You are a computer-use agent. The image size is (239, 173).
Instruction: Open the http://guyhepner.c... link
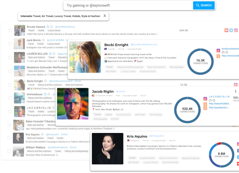pyautogui.click(x=219, y=107)
